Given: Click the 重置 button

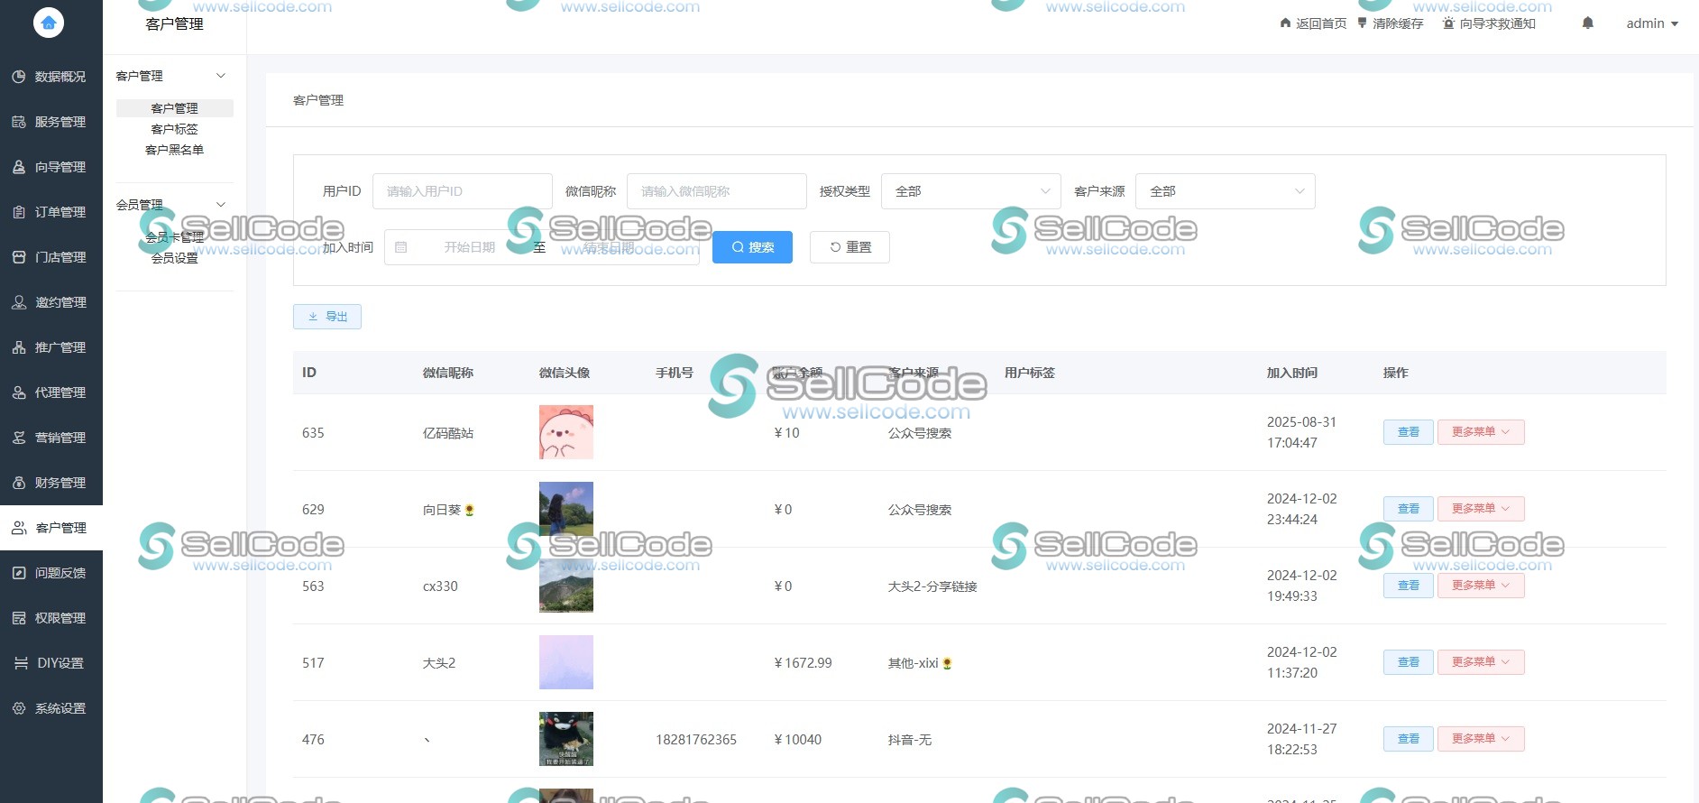Looking at the screenshot, I should (849, 247).
